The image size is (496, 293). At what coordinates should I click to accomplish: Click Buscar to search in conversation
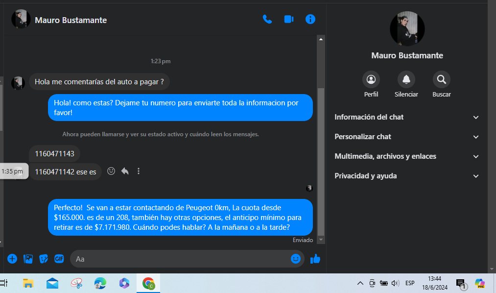click(442, 79)
